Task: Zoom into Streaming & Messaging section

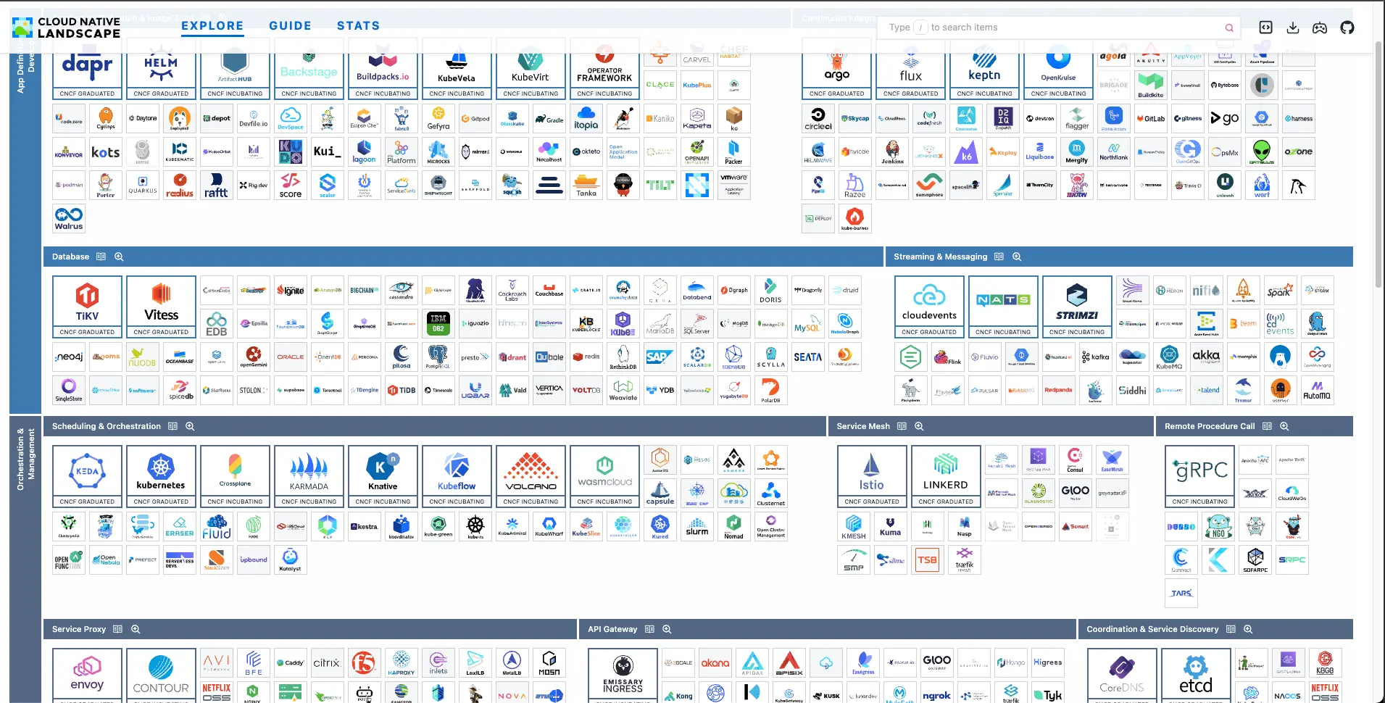Action: pyautogui.click(x=1017, y=257)
